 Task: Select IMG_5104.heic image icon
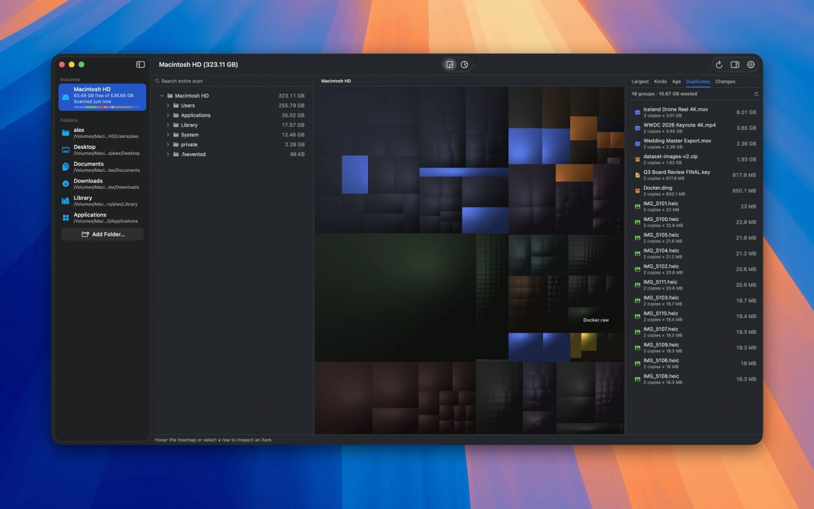pyautogui.click(x=637, y=253)
